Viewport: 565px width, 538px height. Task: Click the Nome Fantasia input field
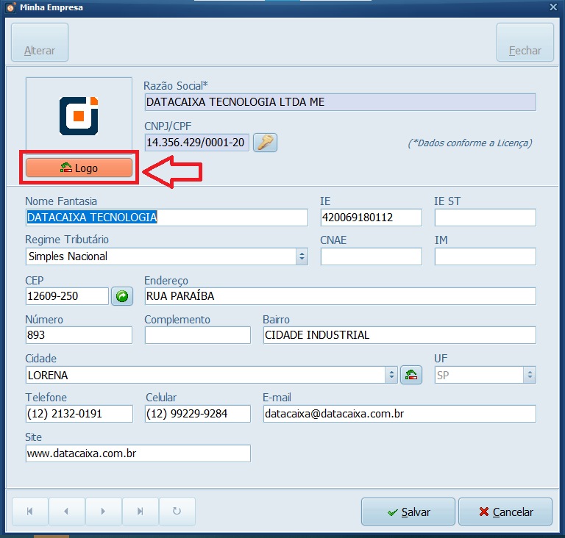166,218
